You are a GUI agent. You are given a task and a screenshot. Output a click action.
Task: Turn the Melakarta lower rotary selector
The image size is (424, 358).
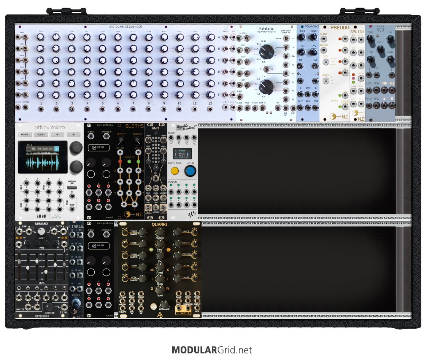[x=266, y=87]
